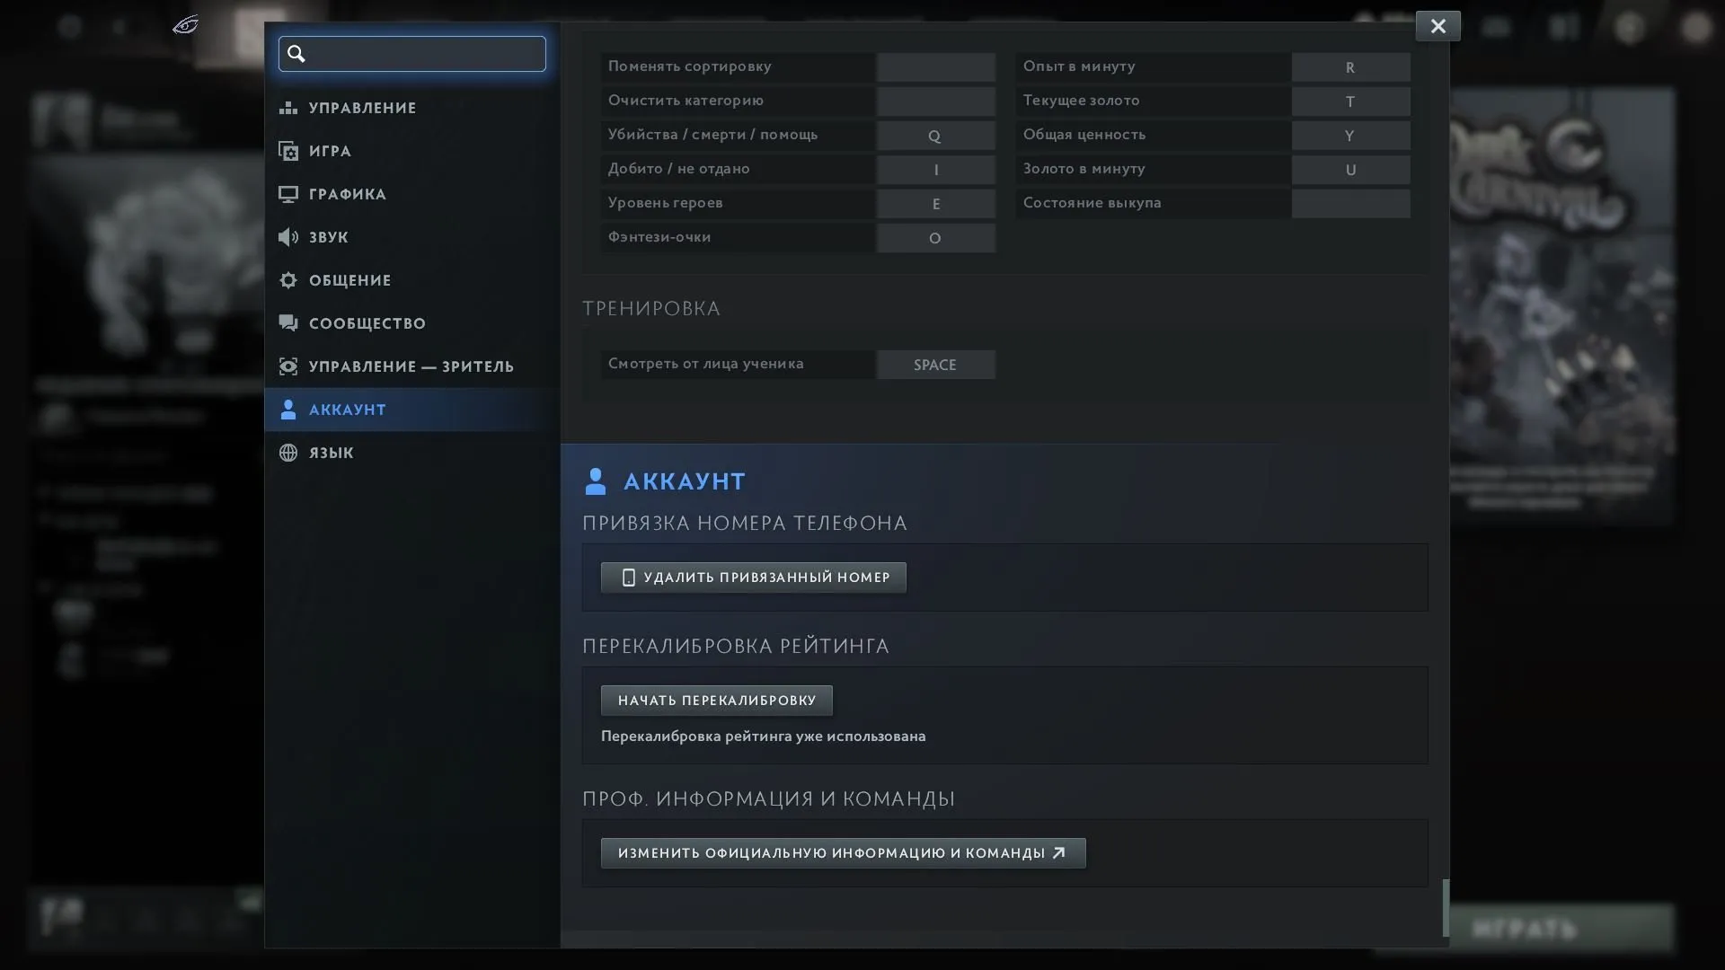
Task: Click Удалить привязанный номер button
Action: coord(754,578)
